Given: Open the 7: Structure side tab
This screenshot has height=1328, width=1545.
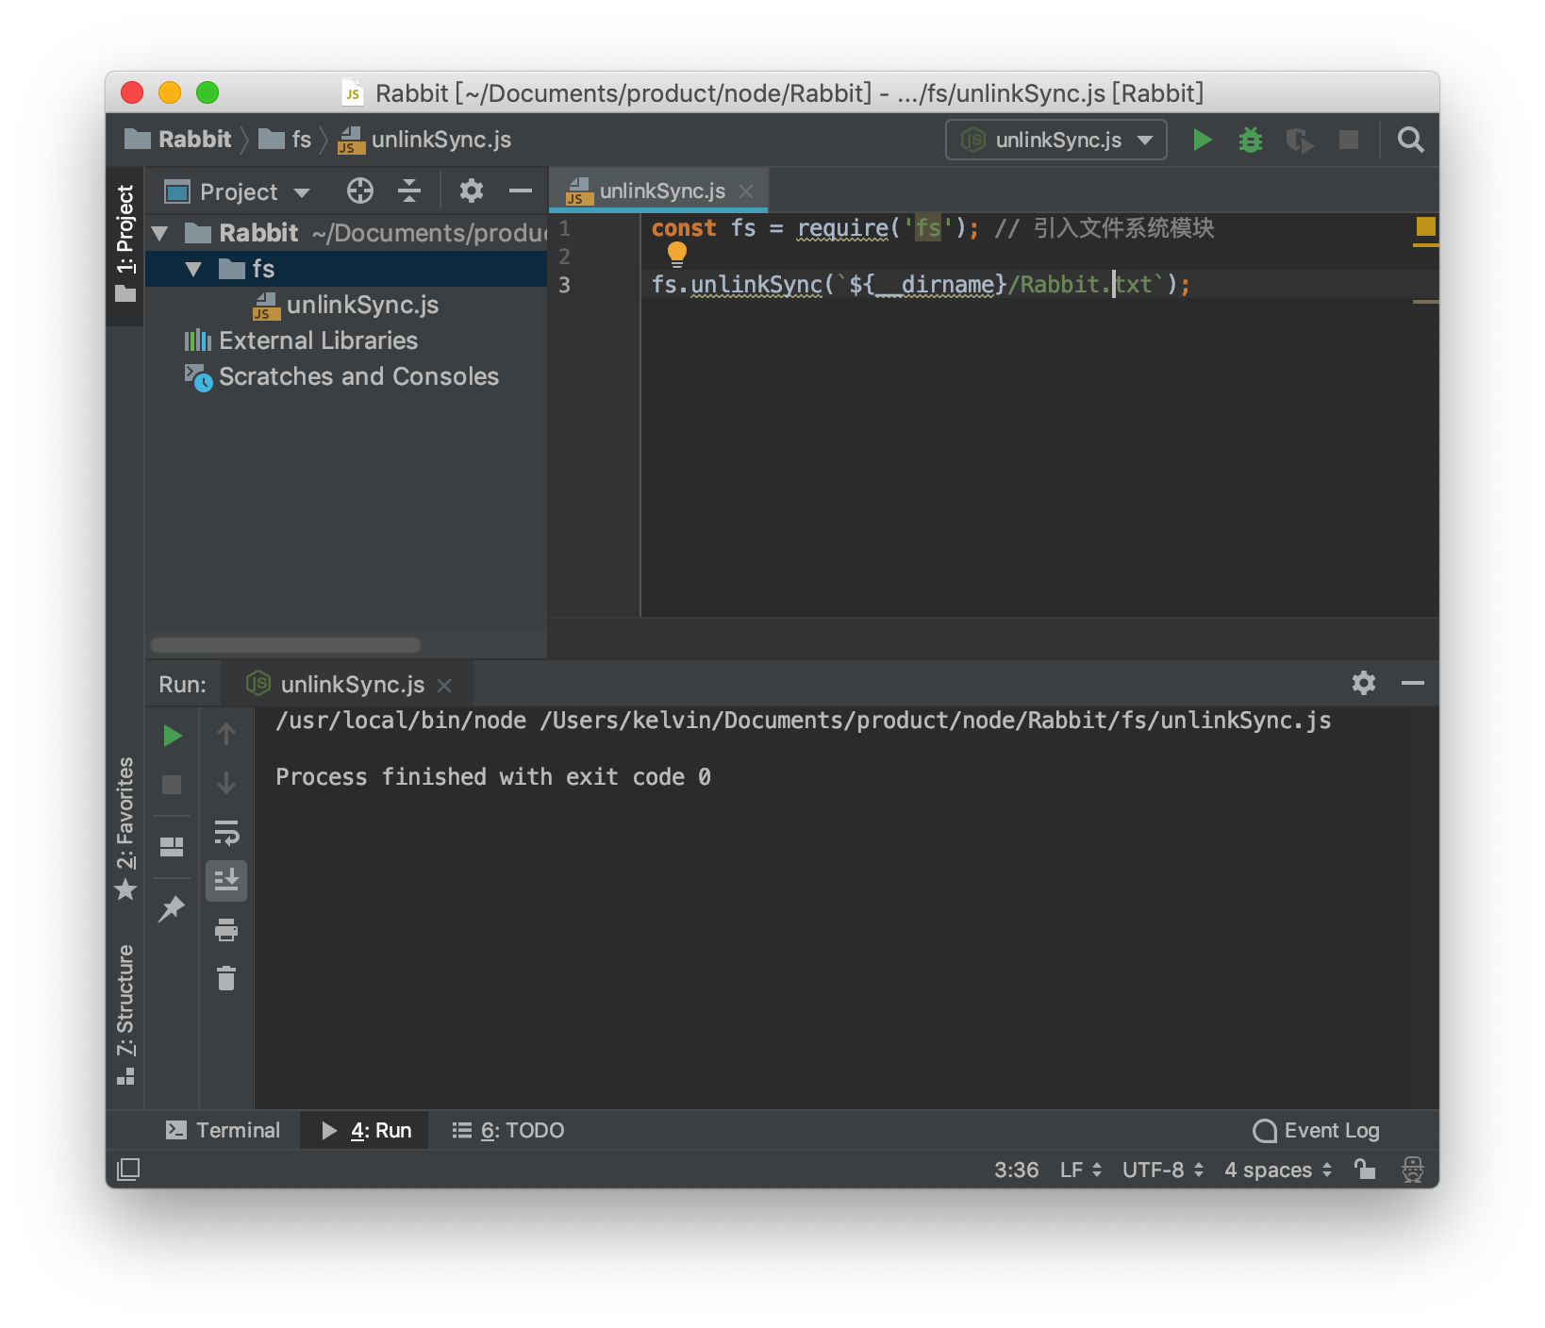Looking at the screenshot, I should 125,1014.
